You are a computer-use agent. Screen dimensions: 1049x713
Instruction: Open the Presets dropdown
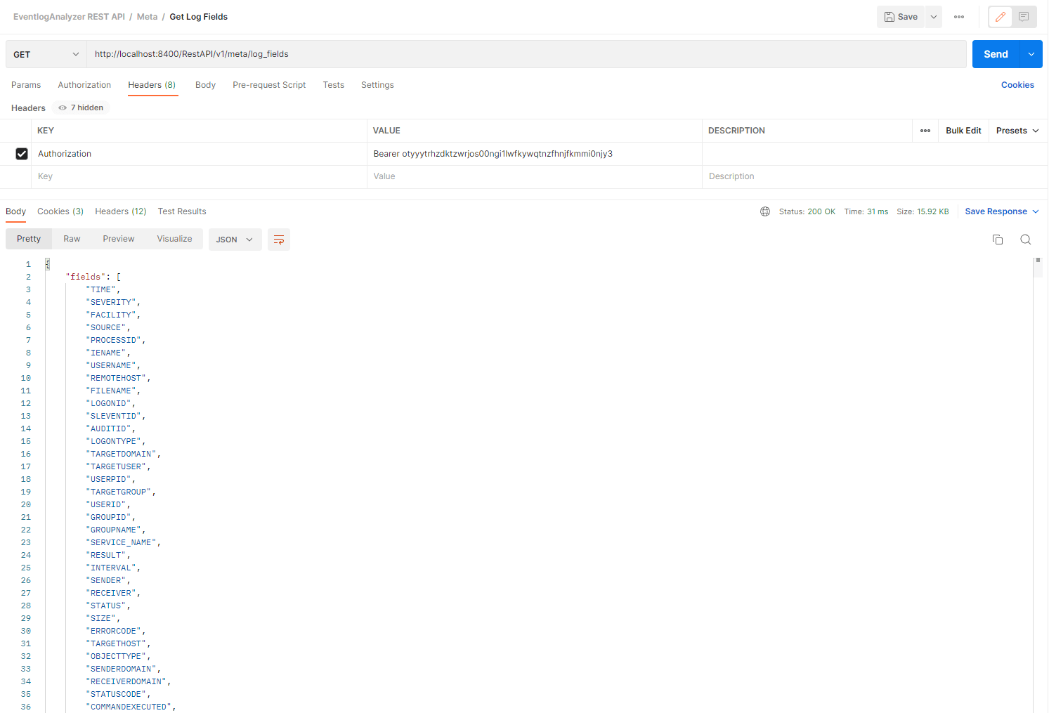tap(1017, 130)
